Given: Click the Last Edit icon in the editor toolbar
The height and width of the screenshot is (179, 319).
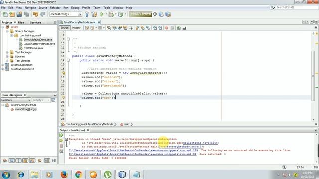Looking at the screenshot, I should 87,28.
